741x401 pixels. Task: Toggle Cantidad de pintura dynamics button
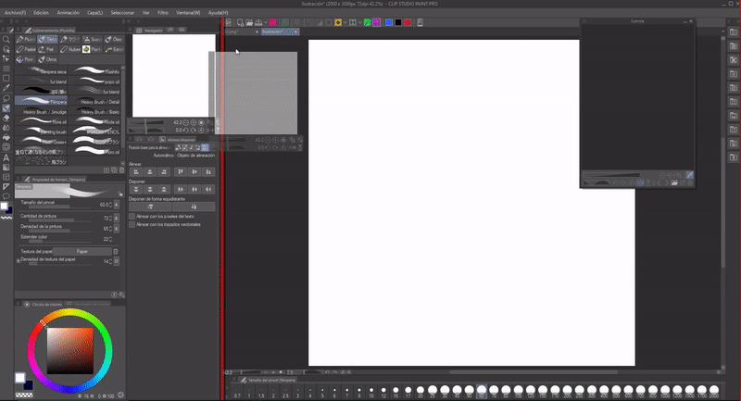117,218
